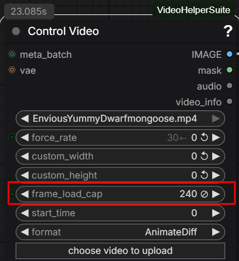
Task: Reset custom_height with its reset icon
Action: tap(204, 175)
